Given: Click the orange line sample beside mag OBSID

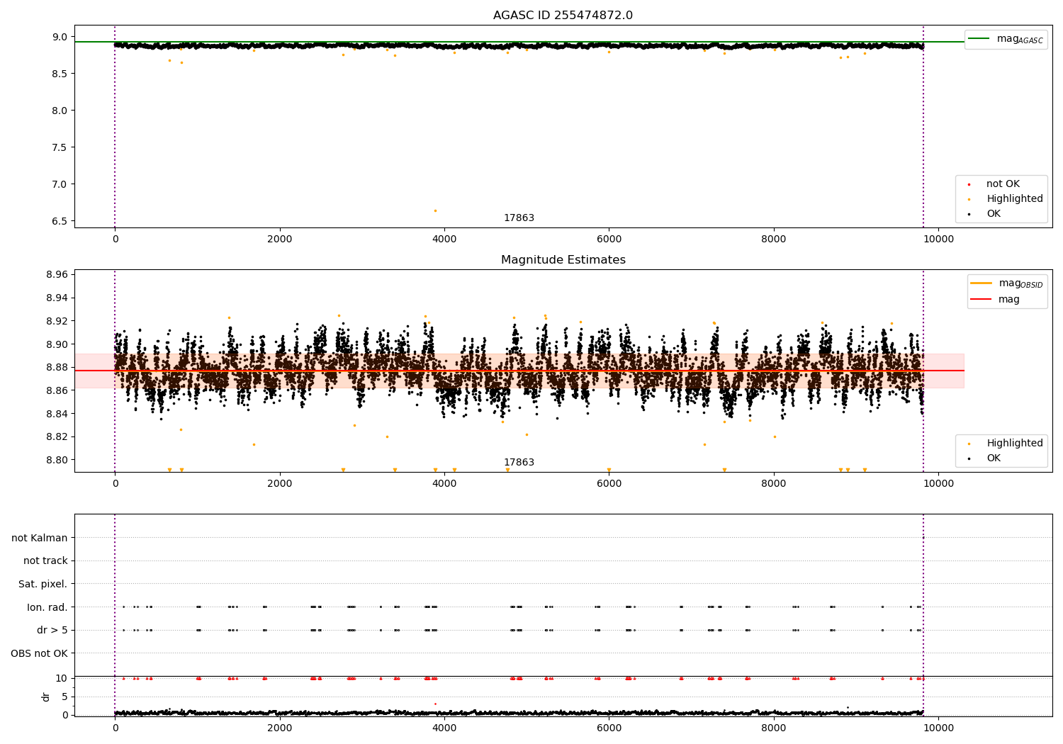Looking at the screenshot, I should (x=981, y=283).
